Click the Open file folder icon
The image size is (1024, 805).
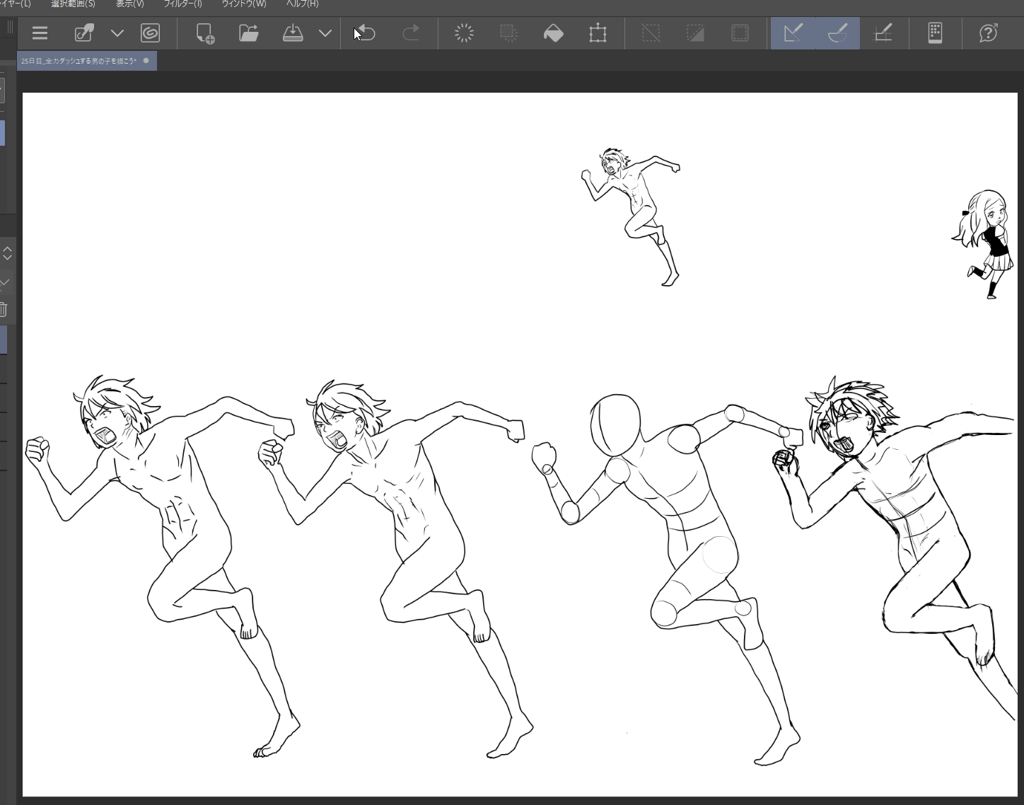pyautogui.click(x=248, y=33)
